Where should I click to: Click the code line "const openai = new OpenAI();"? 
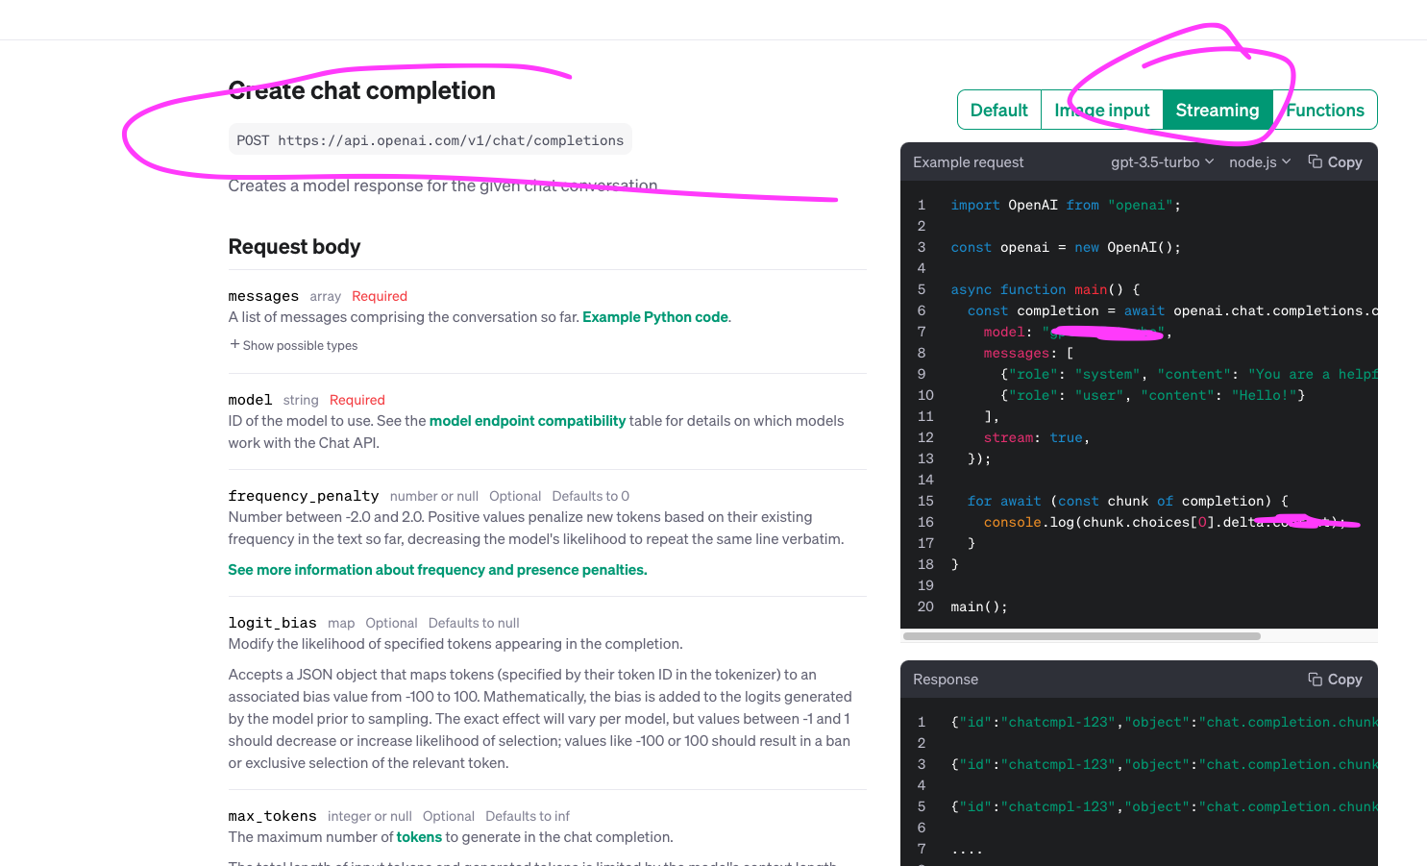tap(1066, 247)
